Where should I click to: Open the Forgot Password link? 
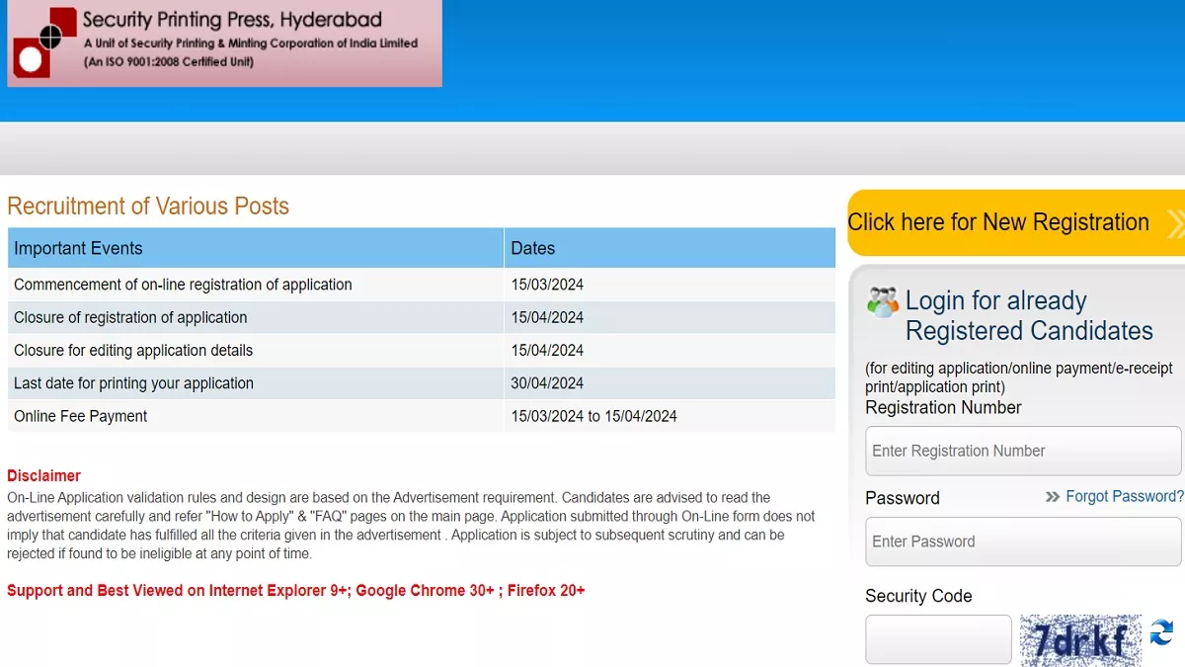pos(1124,496)
